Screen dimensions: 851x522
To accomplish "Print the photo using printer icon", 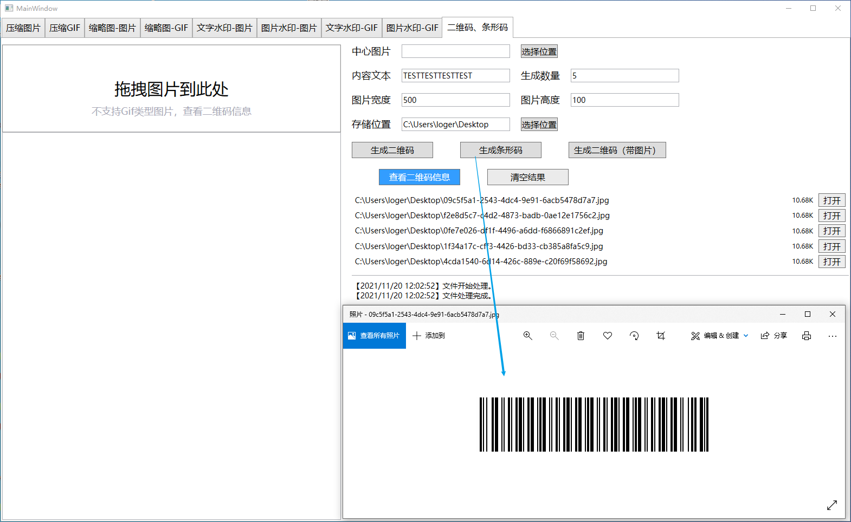I will point(807,336).
